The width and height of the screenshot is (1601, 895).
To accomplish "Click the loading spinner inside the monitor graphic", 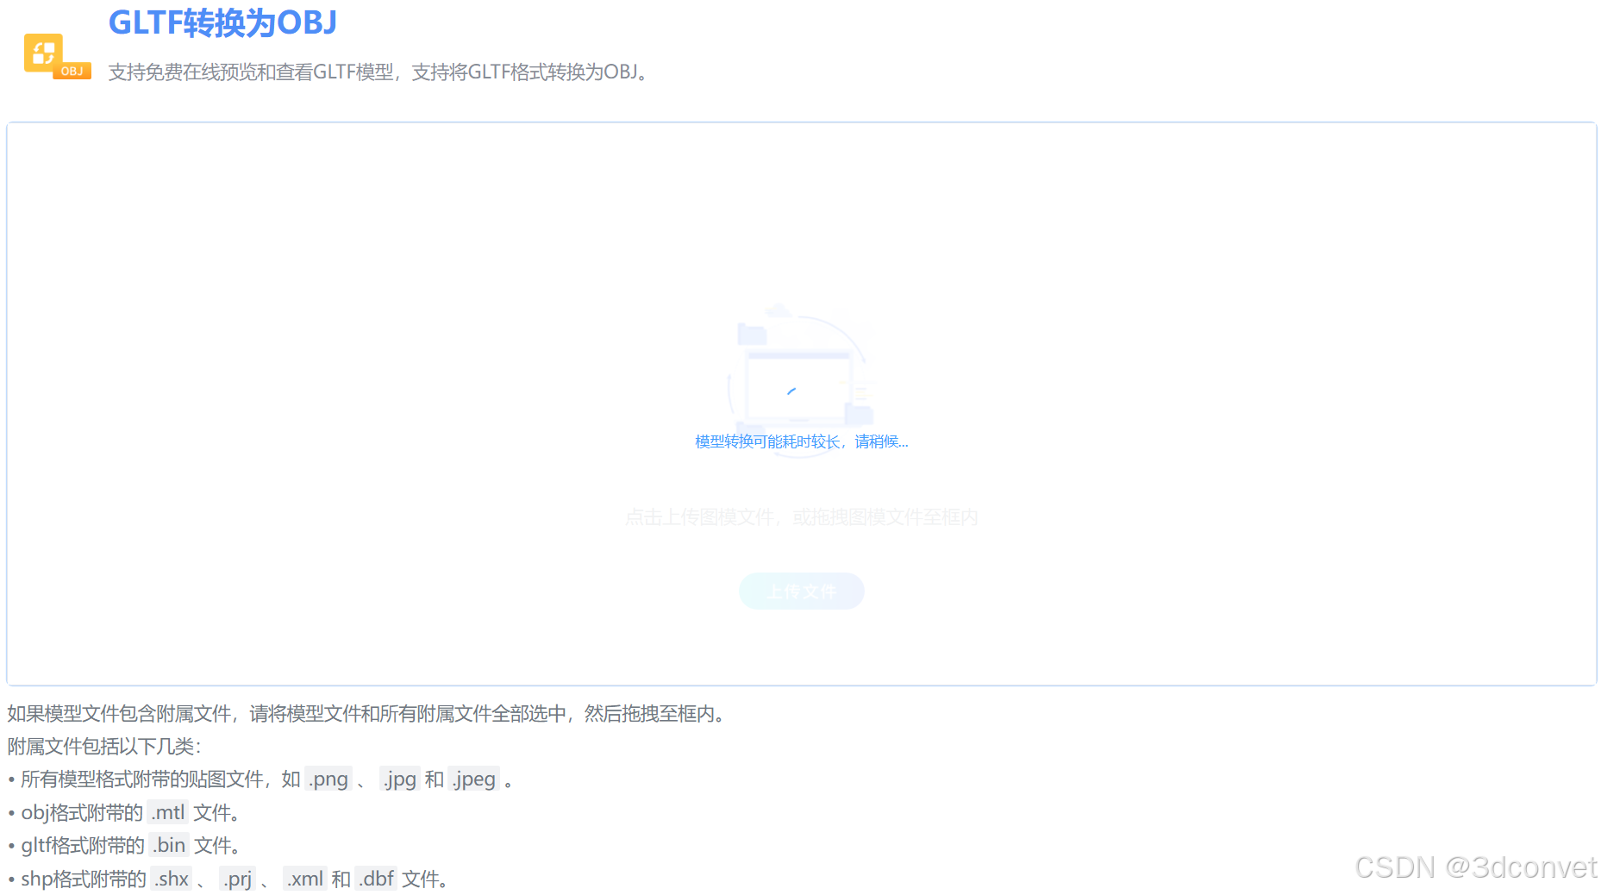I will coord(790,390).
